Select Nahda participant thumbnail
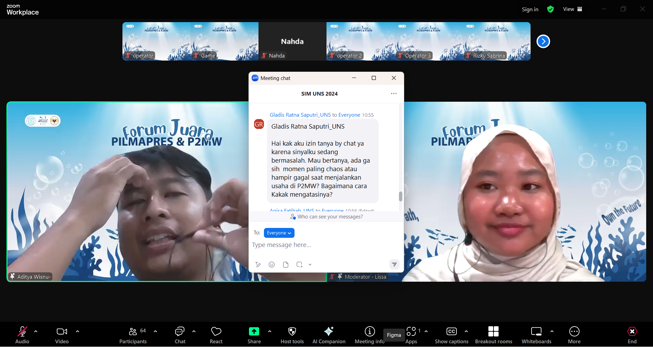This screenshot has width=653, height=347. point(292,42)
